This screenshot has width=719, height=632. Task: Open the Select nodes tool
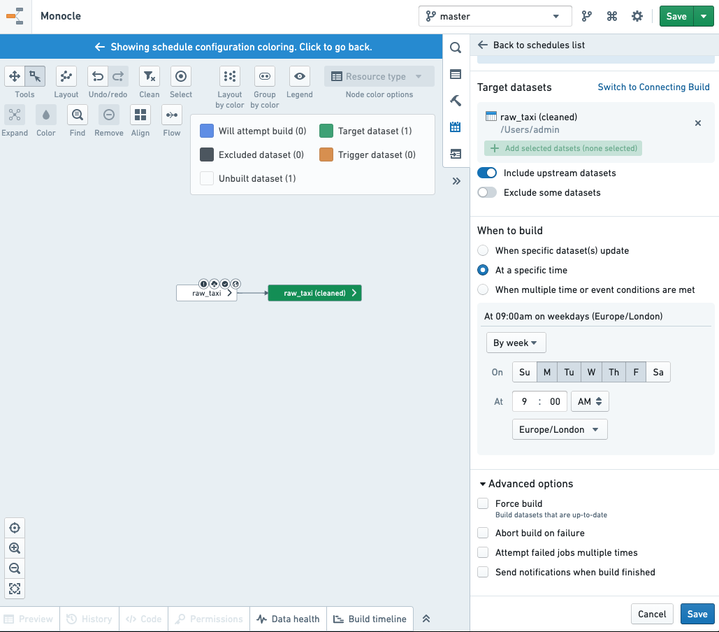pyautogui.click(x=181, y=76)
